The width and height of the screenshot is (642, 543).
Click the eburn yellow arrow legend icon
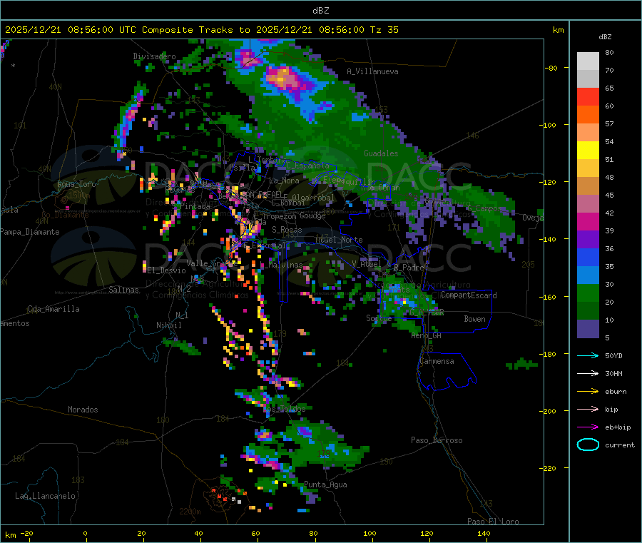click(588, 392)
